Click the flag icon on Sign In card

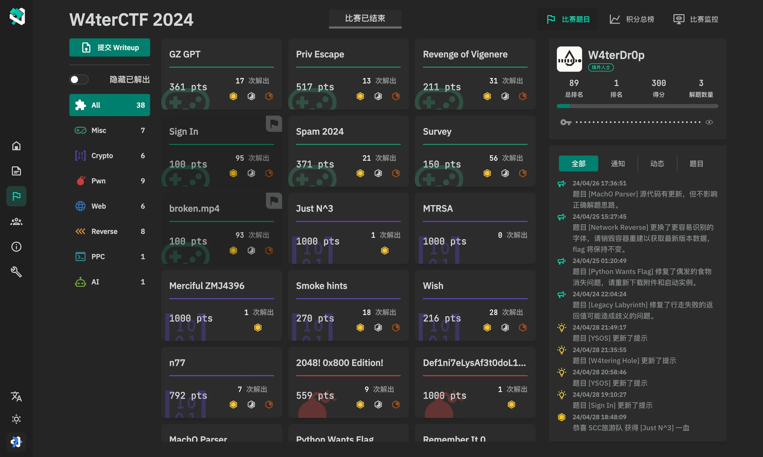(274, 124)
